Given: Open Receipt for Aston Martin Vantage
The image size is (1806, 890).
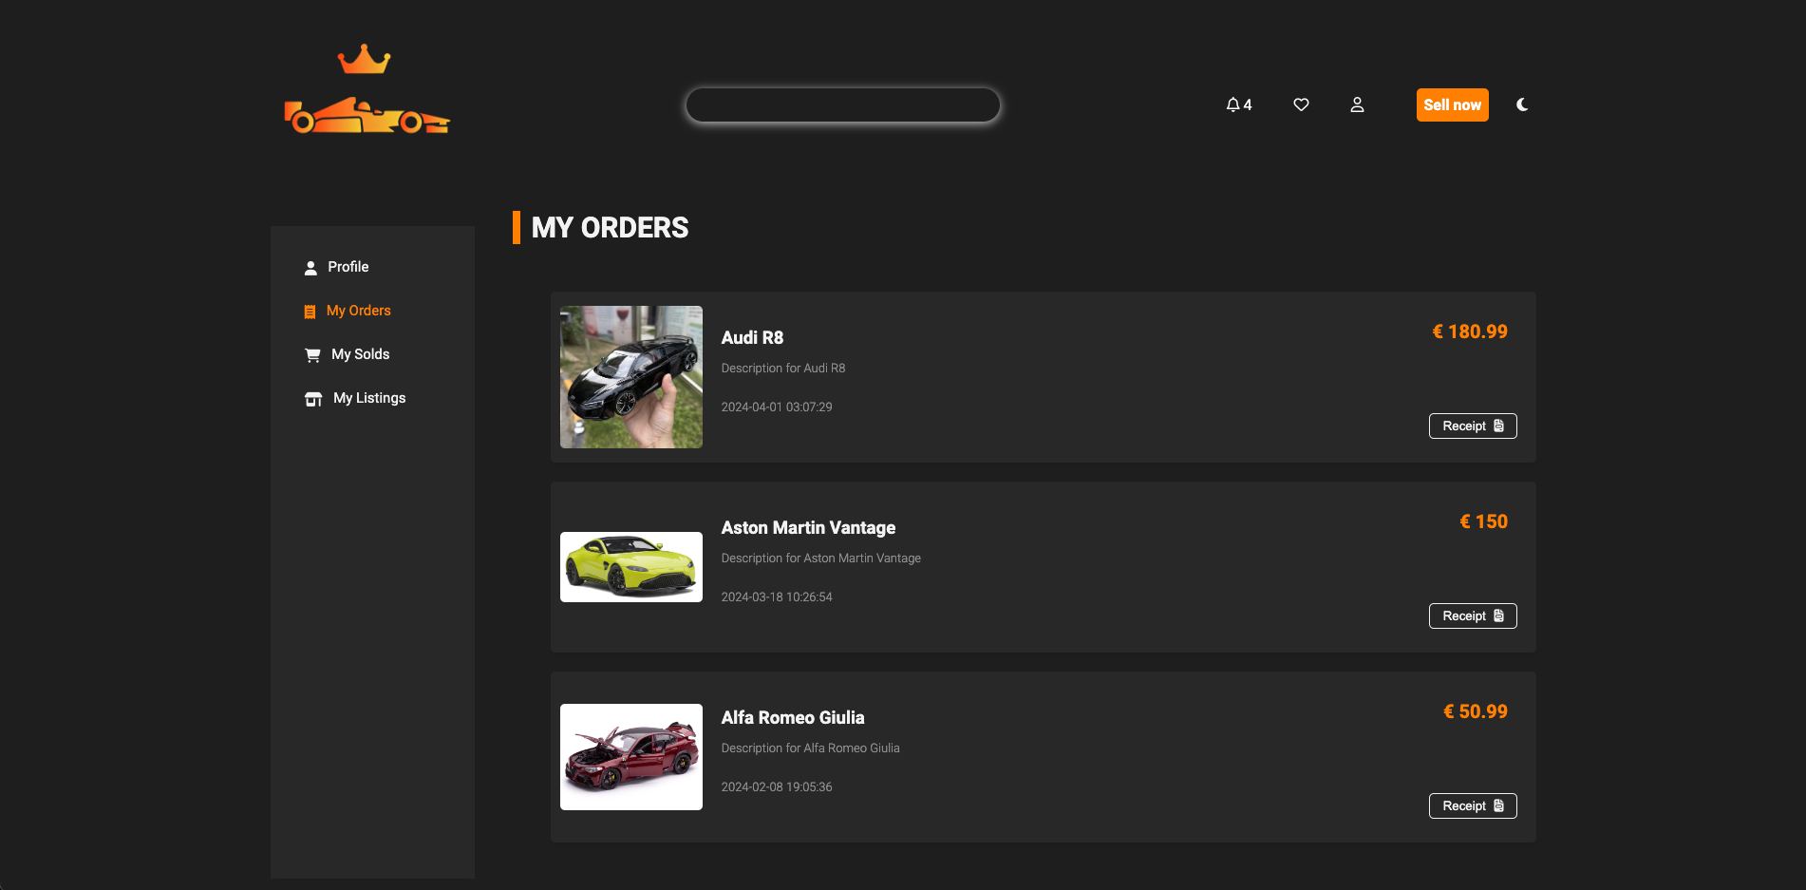Looking at the screenshot, I should (1473, 615).
